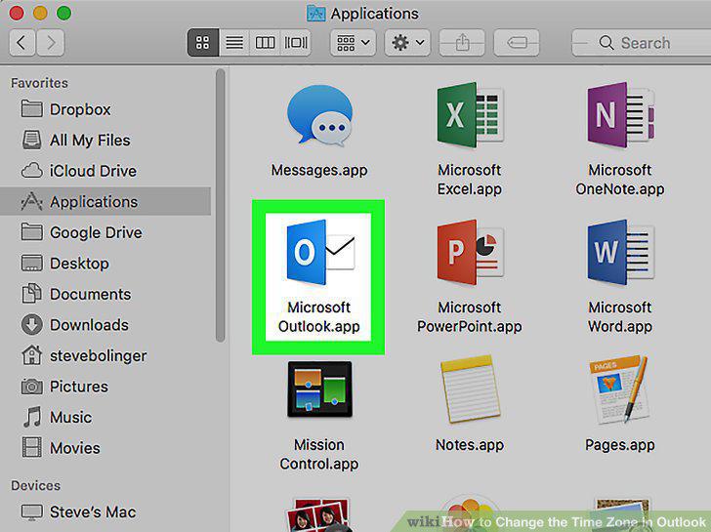
Task: Go forward with the right arrow button
Action: coord(51,43)
